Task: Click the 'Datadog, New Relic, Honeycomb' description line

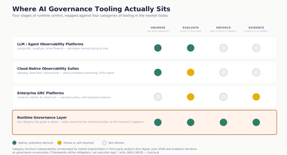Action: (66, 73)
